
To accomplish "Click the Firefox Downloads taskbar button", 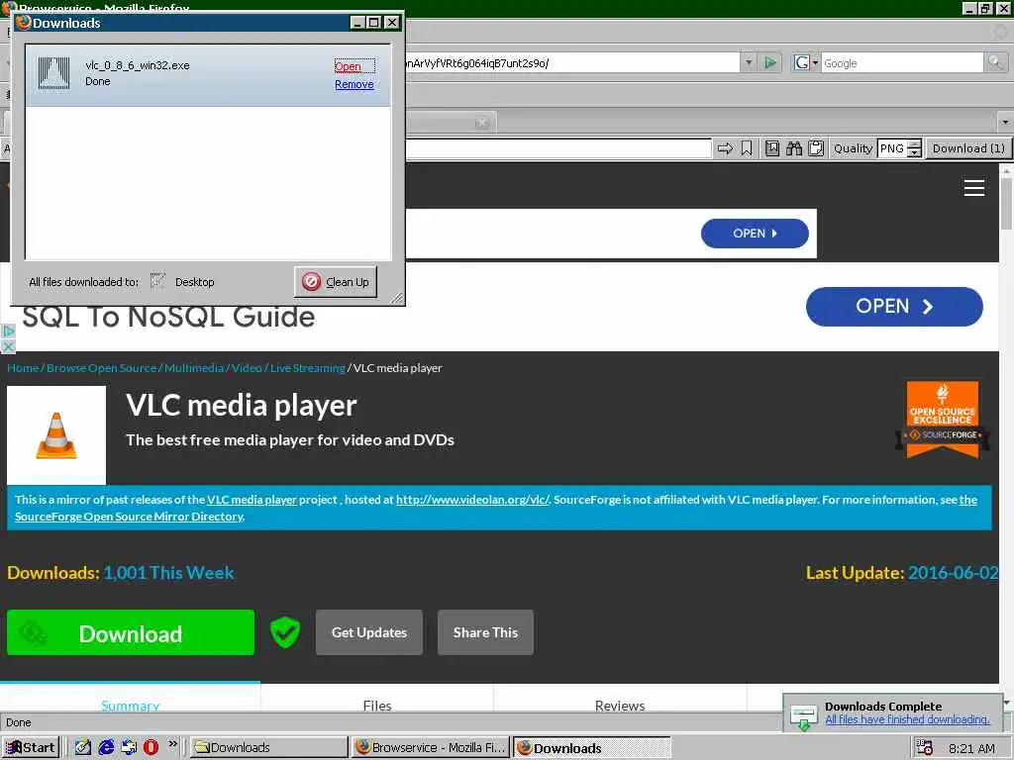I will click(x=592, y=748).
